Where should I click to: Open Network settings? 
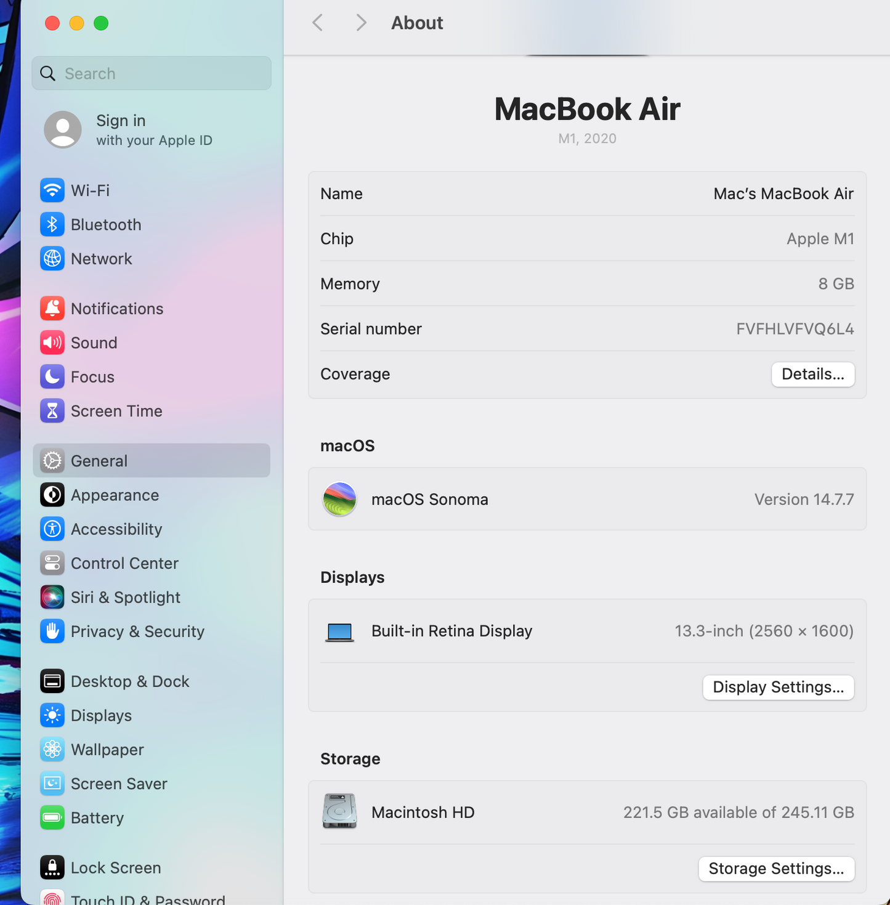pos(102,259)
